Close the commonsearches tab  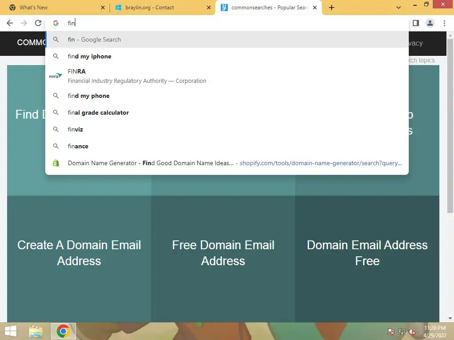(315, 8)
